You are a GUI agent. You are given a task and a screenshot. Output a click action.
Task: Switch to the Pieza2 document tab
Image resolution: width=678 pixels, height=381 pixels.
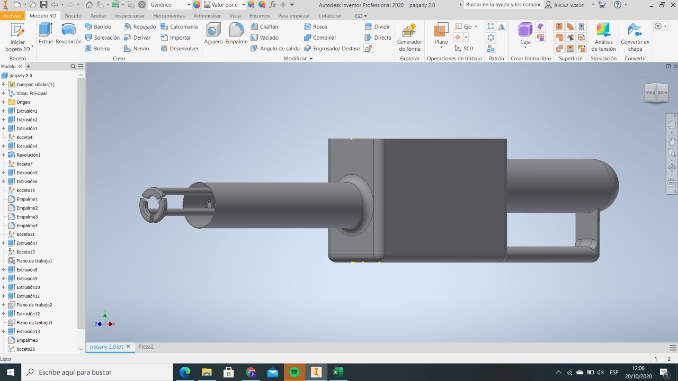[x=146, y=347]
